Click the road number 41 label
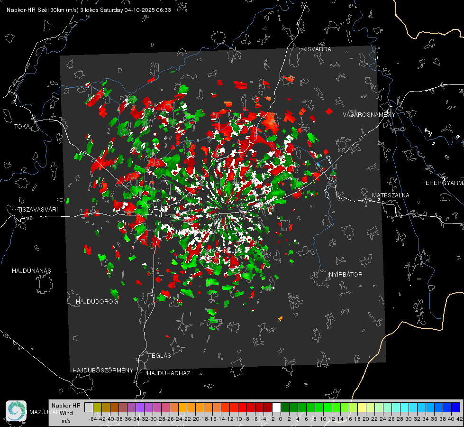This screenshot has height=427, width=464. [x=360, y=139]
